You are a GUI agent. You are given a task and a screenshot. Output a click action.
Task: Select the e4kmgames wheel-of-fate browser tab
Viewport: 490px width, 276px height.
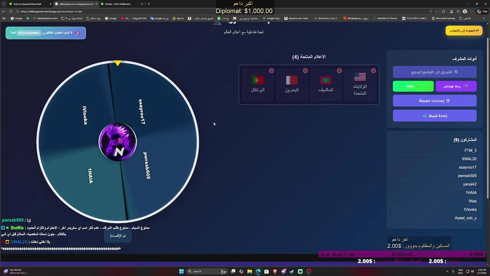[x=75, y=4]
